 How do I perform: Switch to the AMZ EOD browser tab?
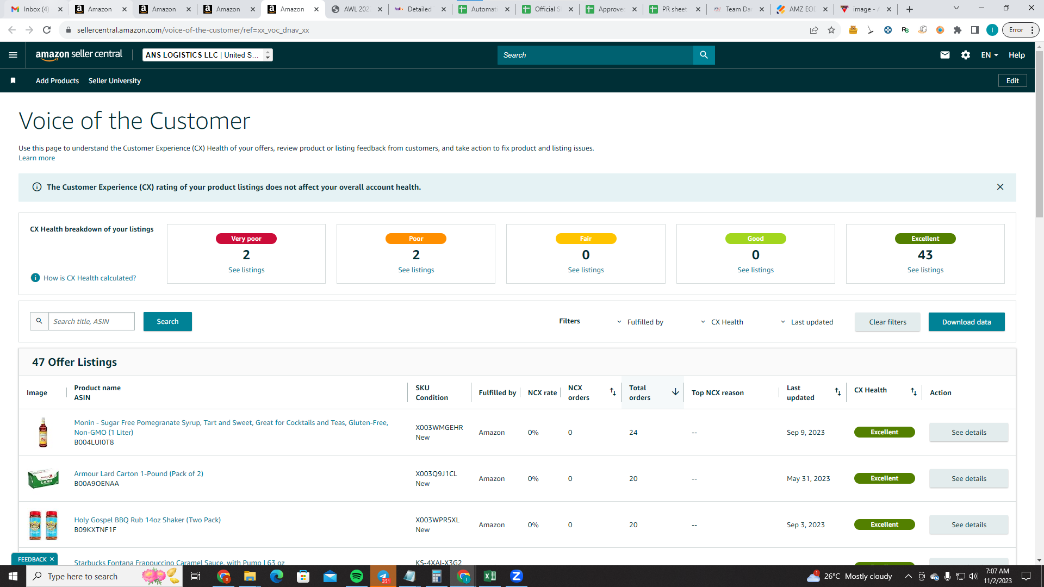coord(802,9)
